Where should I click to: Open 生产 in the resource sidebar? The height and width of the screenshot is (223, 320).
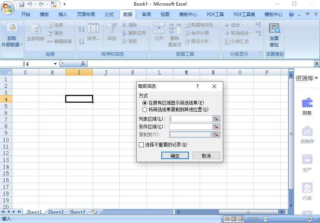pos(307,163)
